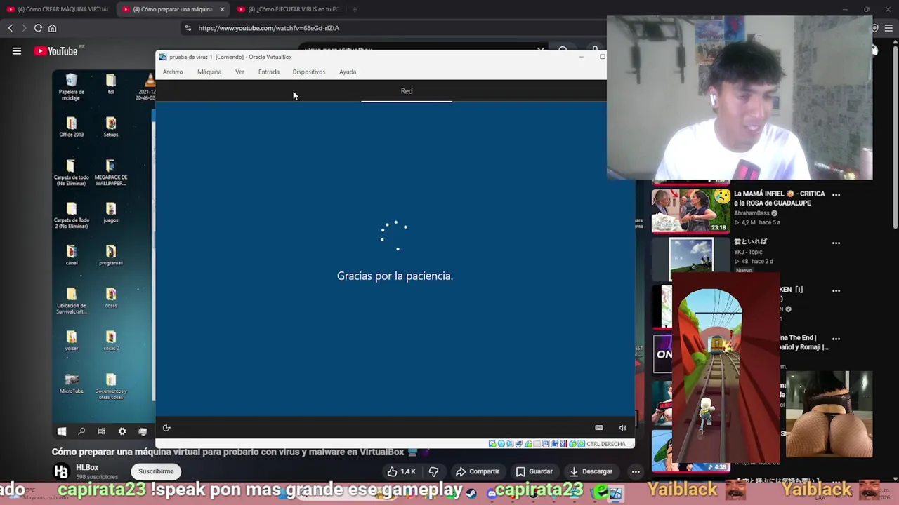Dislike the video
Image resolution: width=899 pixels, height=505 pixels.
433,471
